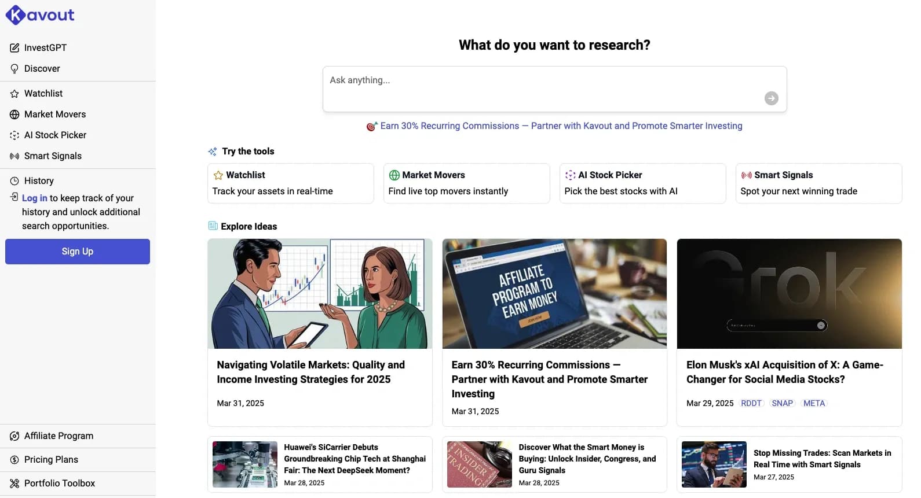Click the AI Stock Picker icon in sidebar
Screen dimensions: 921x498
click(x=14, y=135)
